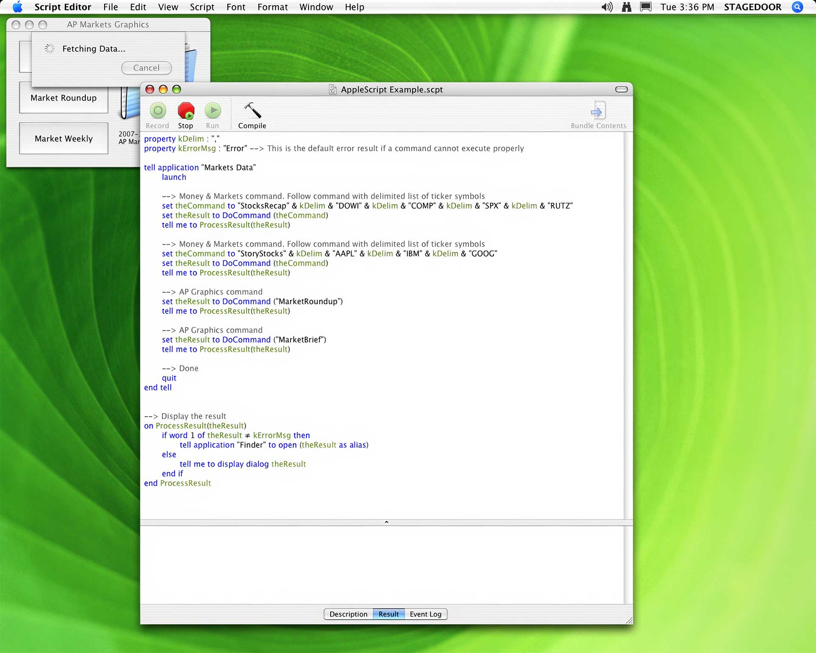816x653 pixels.
Task: Click the DoCommand ("MarketBrief") line
Action: (244, 340)
